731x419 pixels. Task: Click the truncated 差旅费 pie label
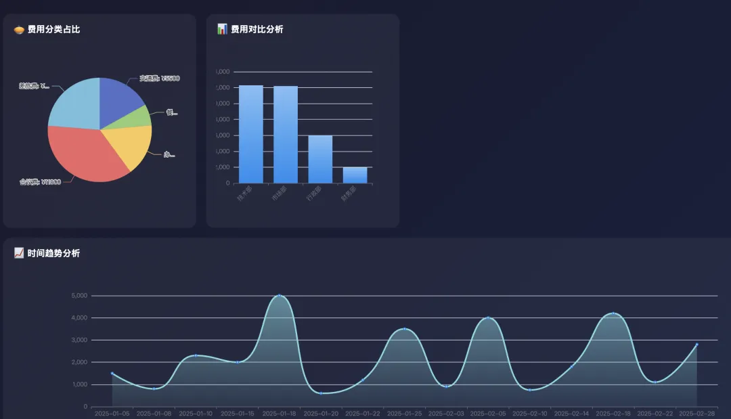point(34,86)
